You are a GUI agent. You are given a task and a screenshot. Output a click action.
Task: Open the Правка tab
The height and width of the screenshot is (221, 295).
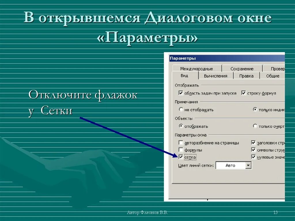[246, 76]
